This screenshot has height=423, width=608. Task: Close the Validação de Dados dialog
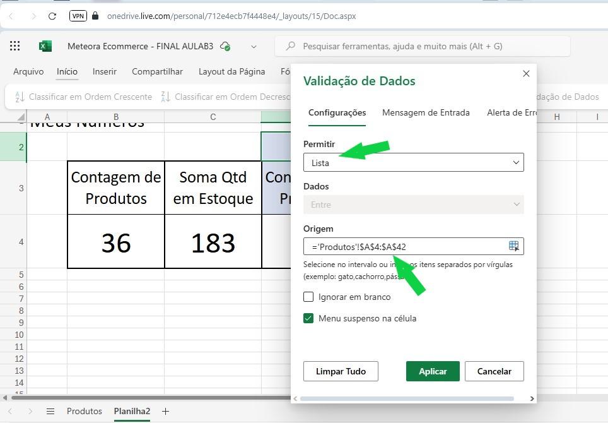(526, 73)
